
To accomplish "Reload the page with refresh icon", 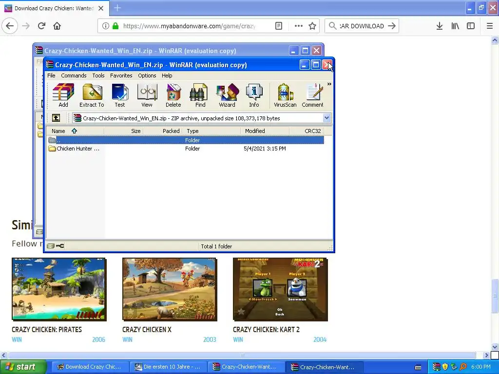I will pos(41,26).
